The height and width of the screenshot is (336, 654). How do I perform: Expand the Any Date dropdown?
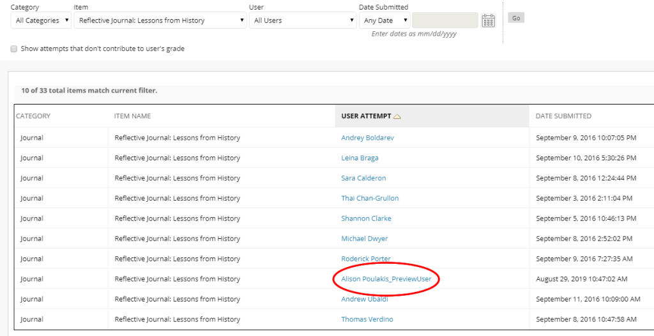point(384,20)
